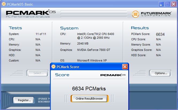This screenshot has height=110, width=178.
Task: Click the Custom: tests label
Action: coord(14,60)
